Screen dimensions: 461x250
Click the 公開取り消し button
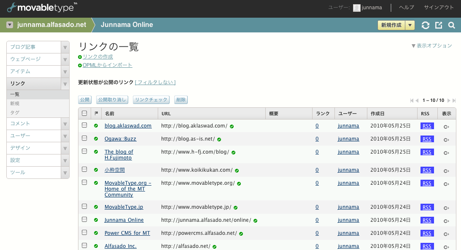(x=112, y=100)
